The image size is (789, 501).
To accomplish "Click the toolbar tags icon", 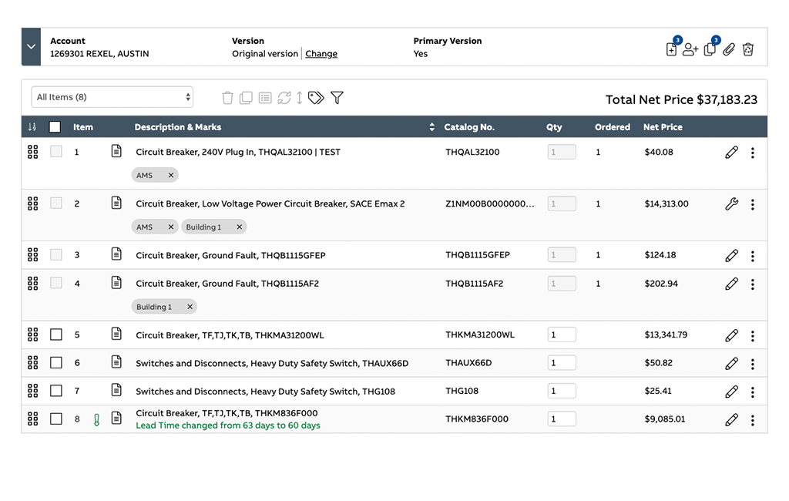I will pos(316,98).
